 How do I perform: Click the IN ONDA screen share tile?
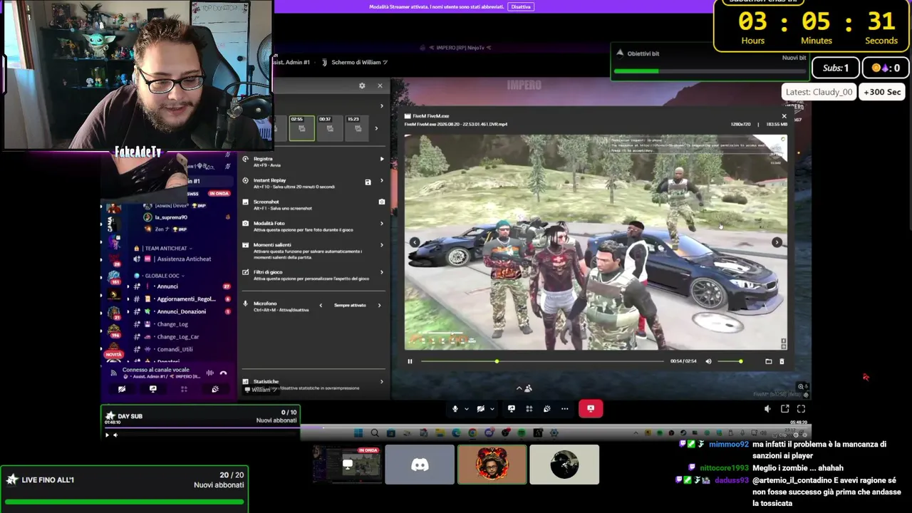click(347, 465)
